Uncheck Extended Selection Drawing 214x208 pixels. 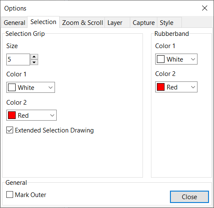(10, 130)
